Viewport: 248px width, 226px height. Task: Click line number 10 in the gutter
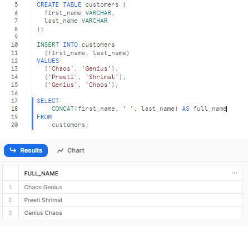coord(14,45)
